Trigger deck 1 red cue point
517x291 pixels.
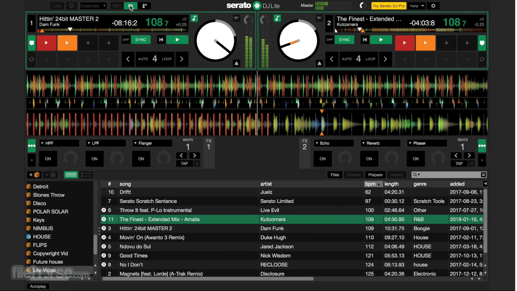46,43
